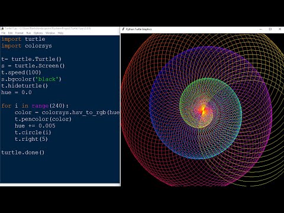Open the Edit menu in IDLE

(10, 33)
